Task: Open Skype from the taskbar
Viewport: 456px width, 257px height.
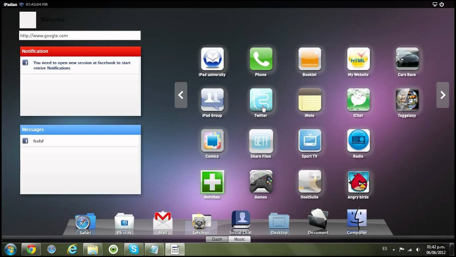Action: point(134,249)
